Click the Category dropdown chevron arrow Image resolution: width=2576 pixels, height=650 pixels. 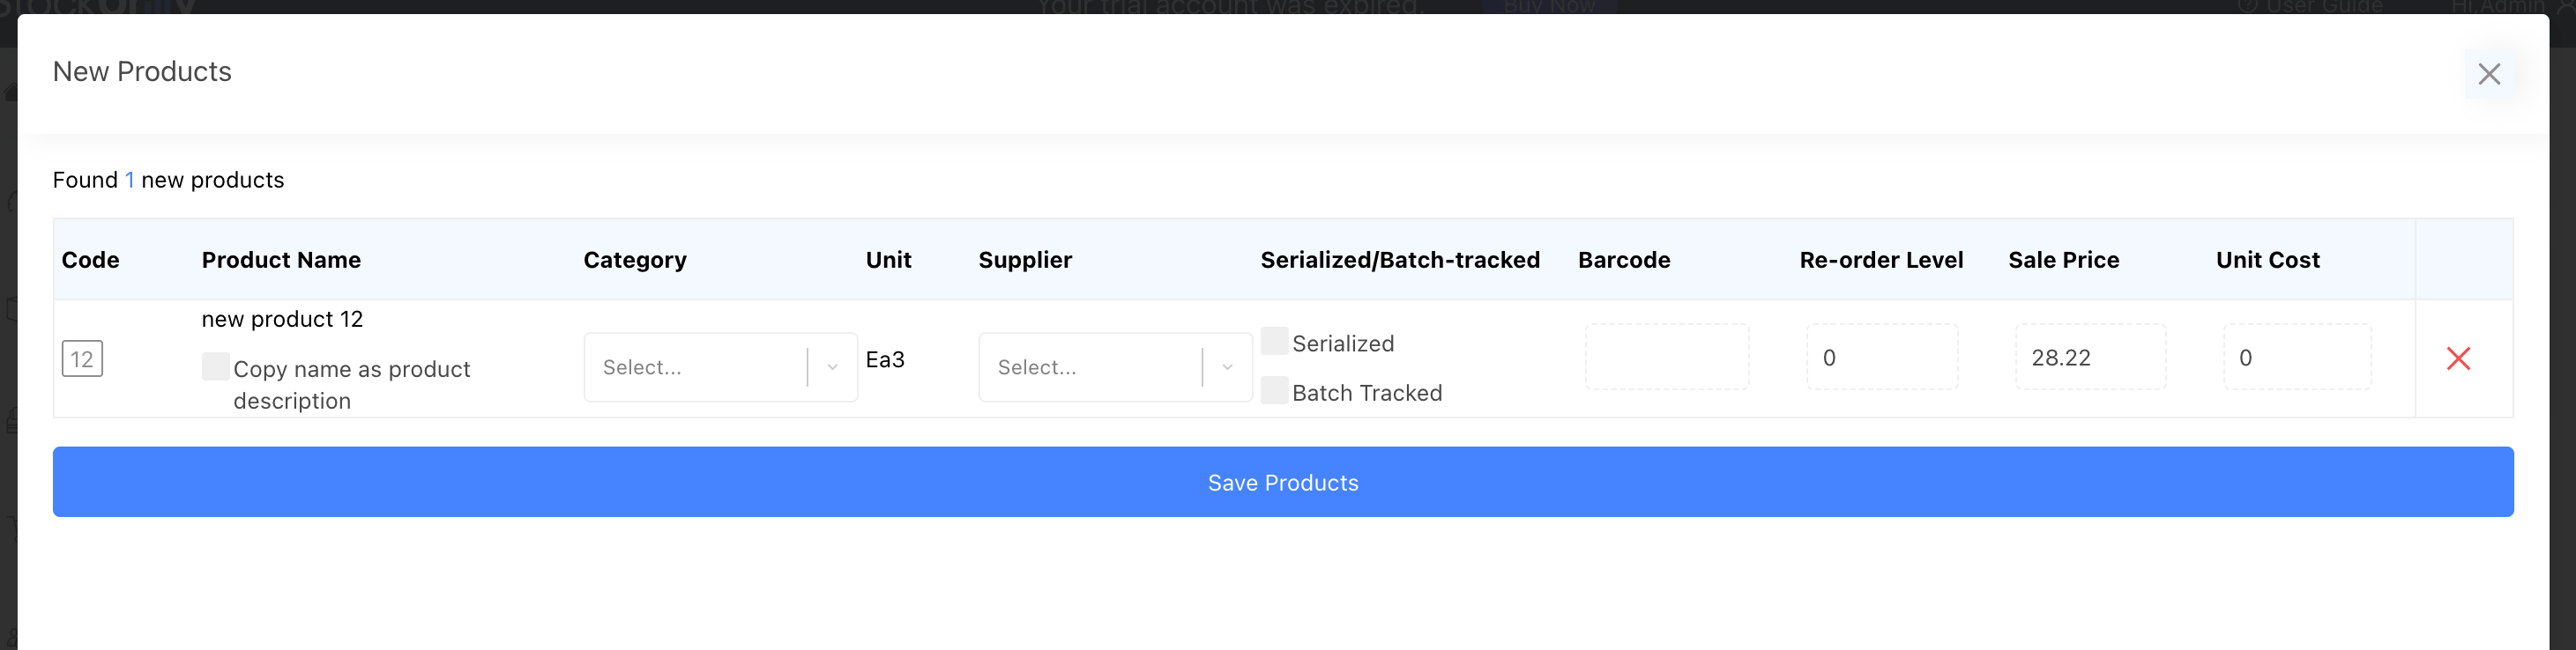click(832, 367)
